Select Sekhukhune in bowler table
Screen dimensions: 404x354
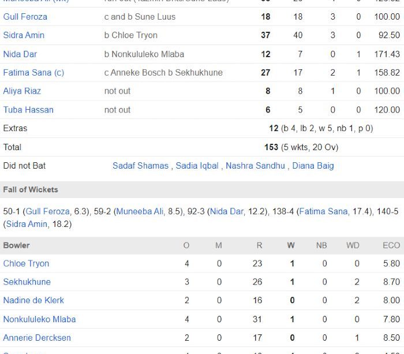tap(27, 282)
